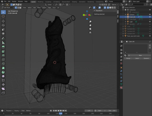Click the Assign button

coord(128,58)
